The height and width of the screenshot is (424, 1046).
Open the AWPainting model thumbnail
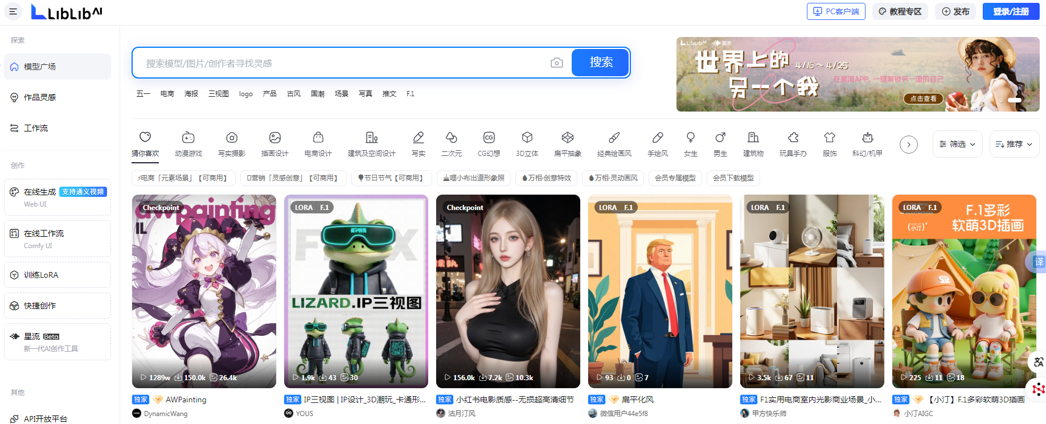[x=204, y=291]
